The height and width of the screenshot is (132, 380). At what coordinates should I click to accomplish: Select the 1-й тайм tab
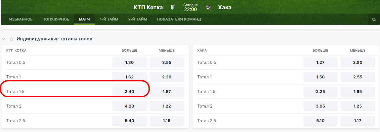coord(109,20)
